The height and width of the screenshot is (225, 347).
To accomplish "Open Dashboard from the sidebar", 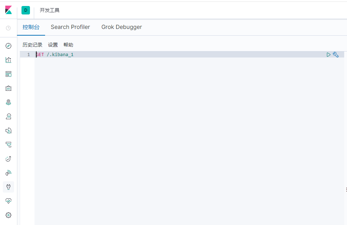I will [8, 74].
